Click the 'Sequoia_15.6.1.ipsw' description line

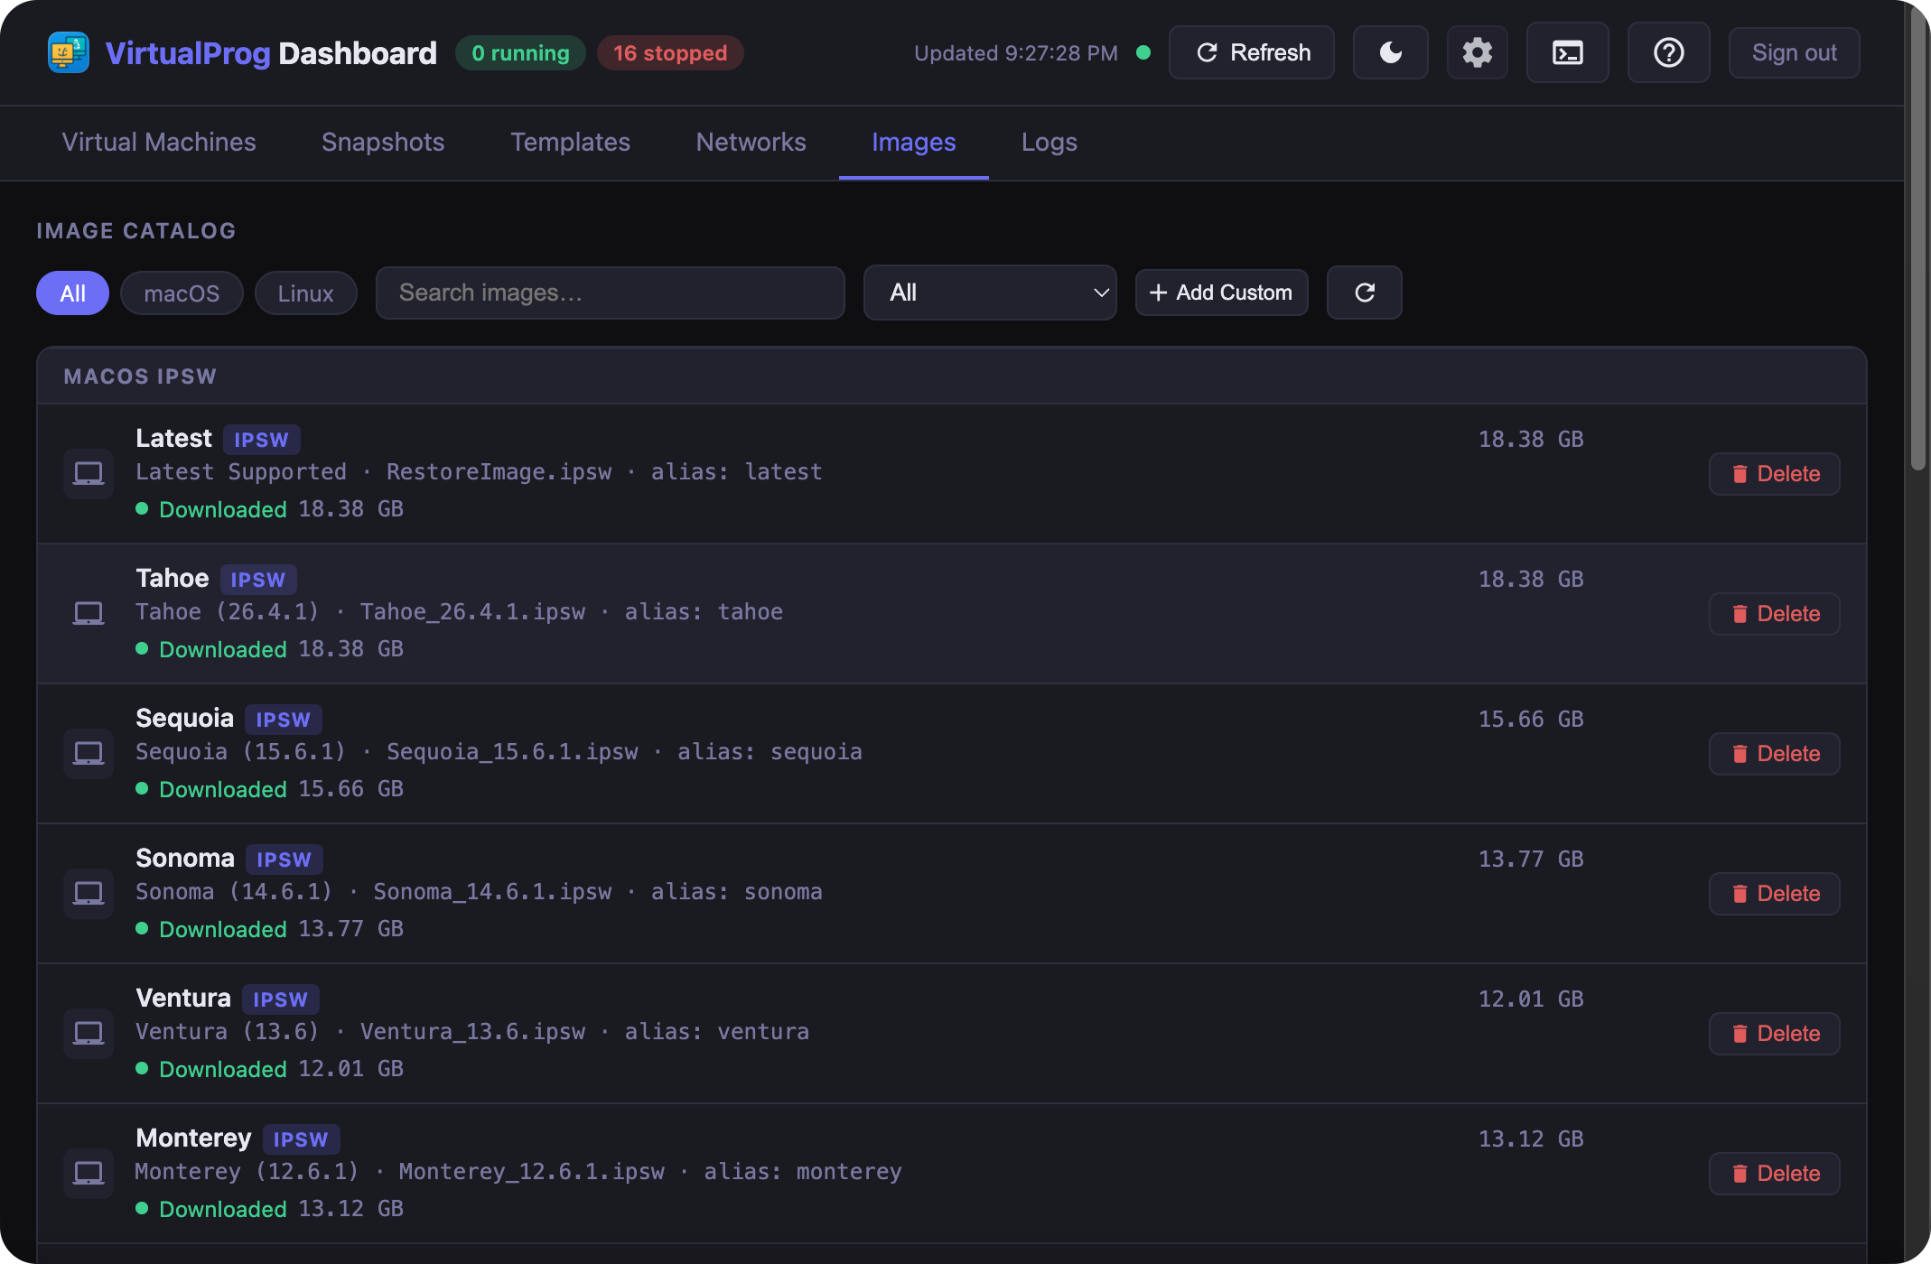pyautogui.click(x=499, y=752)
